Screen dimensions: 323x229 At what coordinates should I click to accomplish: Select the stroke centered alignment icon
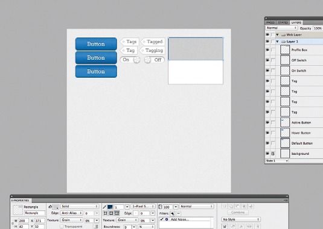click(x=111, y=213)
